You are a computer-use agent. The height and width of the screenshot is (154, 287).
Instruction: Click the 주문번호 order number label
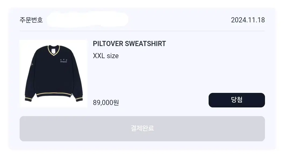click(31, 20)
